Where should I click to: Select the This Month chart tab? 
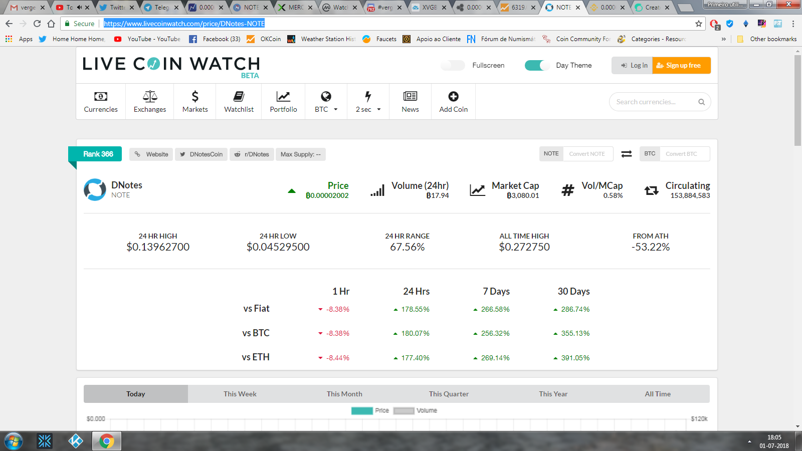click(x=344, y=394)
